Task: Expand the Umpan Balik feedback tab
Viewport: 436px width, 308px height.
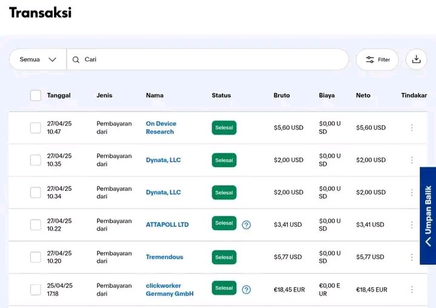Action: point(428,216)
